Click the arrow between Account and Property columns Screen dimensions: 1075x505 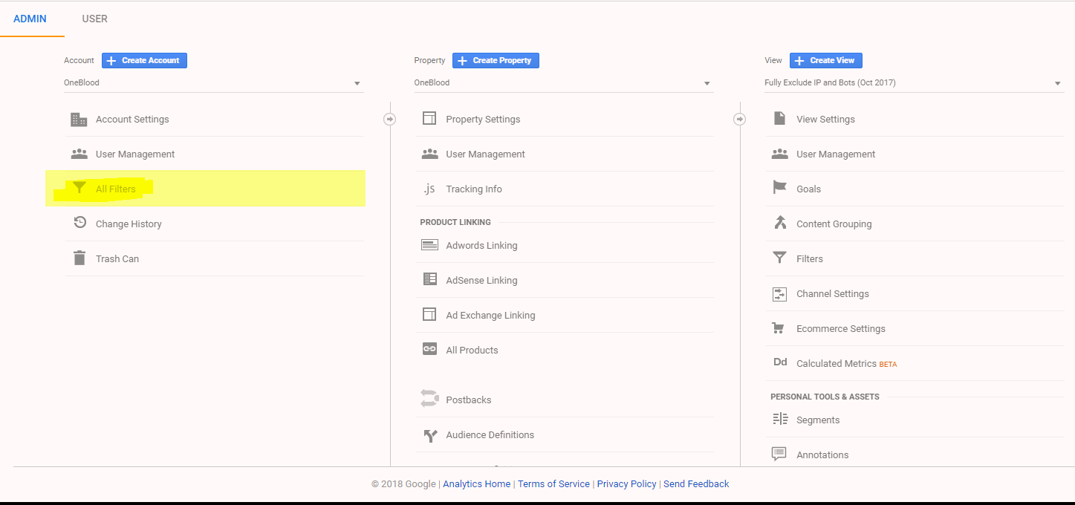click(389, 119)
